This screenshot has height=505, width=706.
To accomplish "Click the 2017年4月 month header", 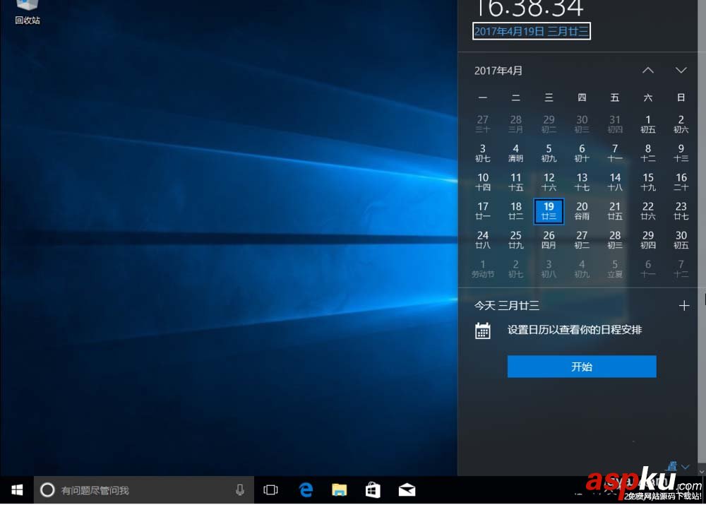I will 500,70.
